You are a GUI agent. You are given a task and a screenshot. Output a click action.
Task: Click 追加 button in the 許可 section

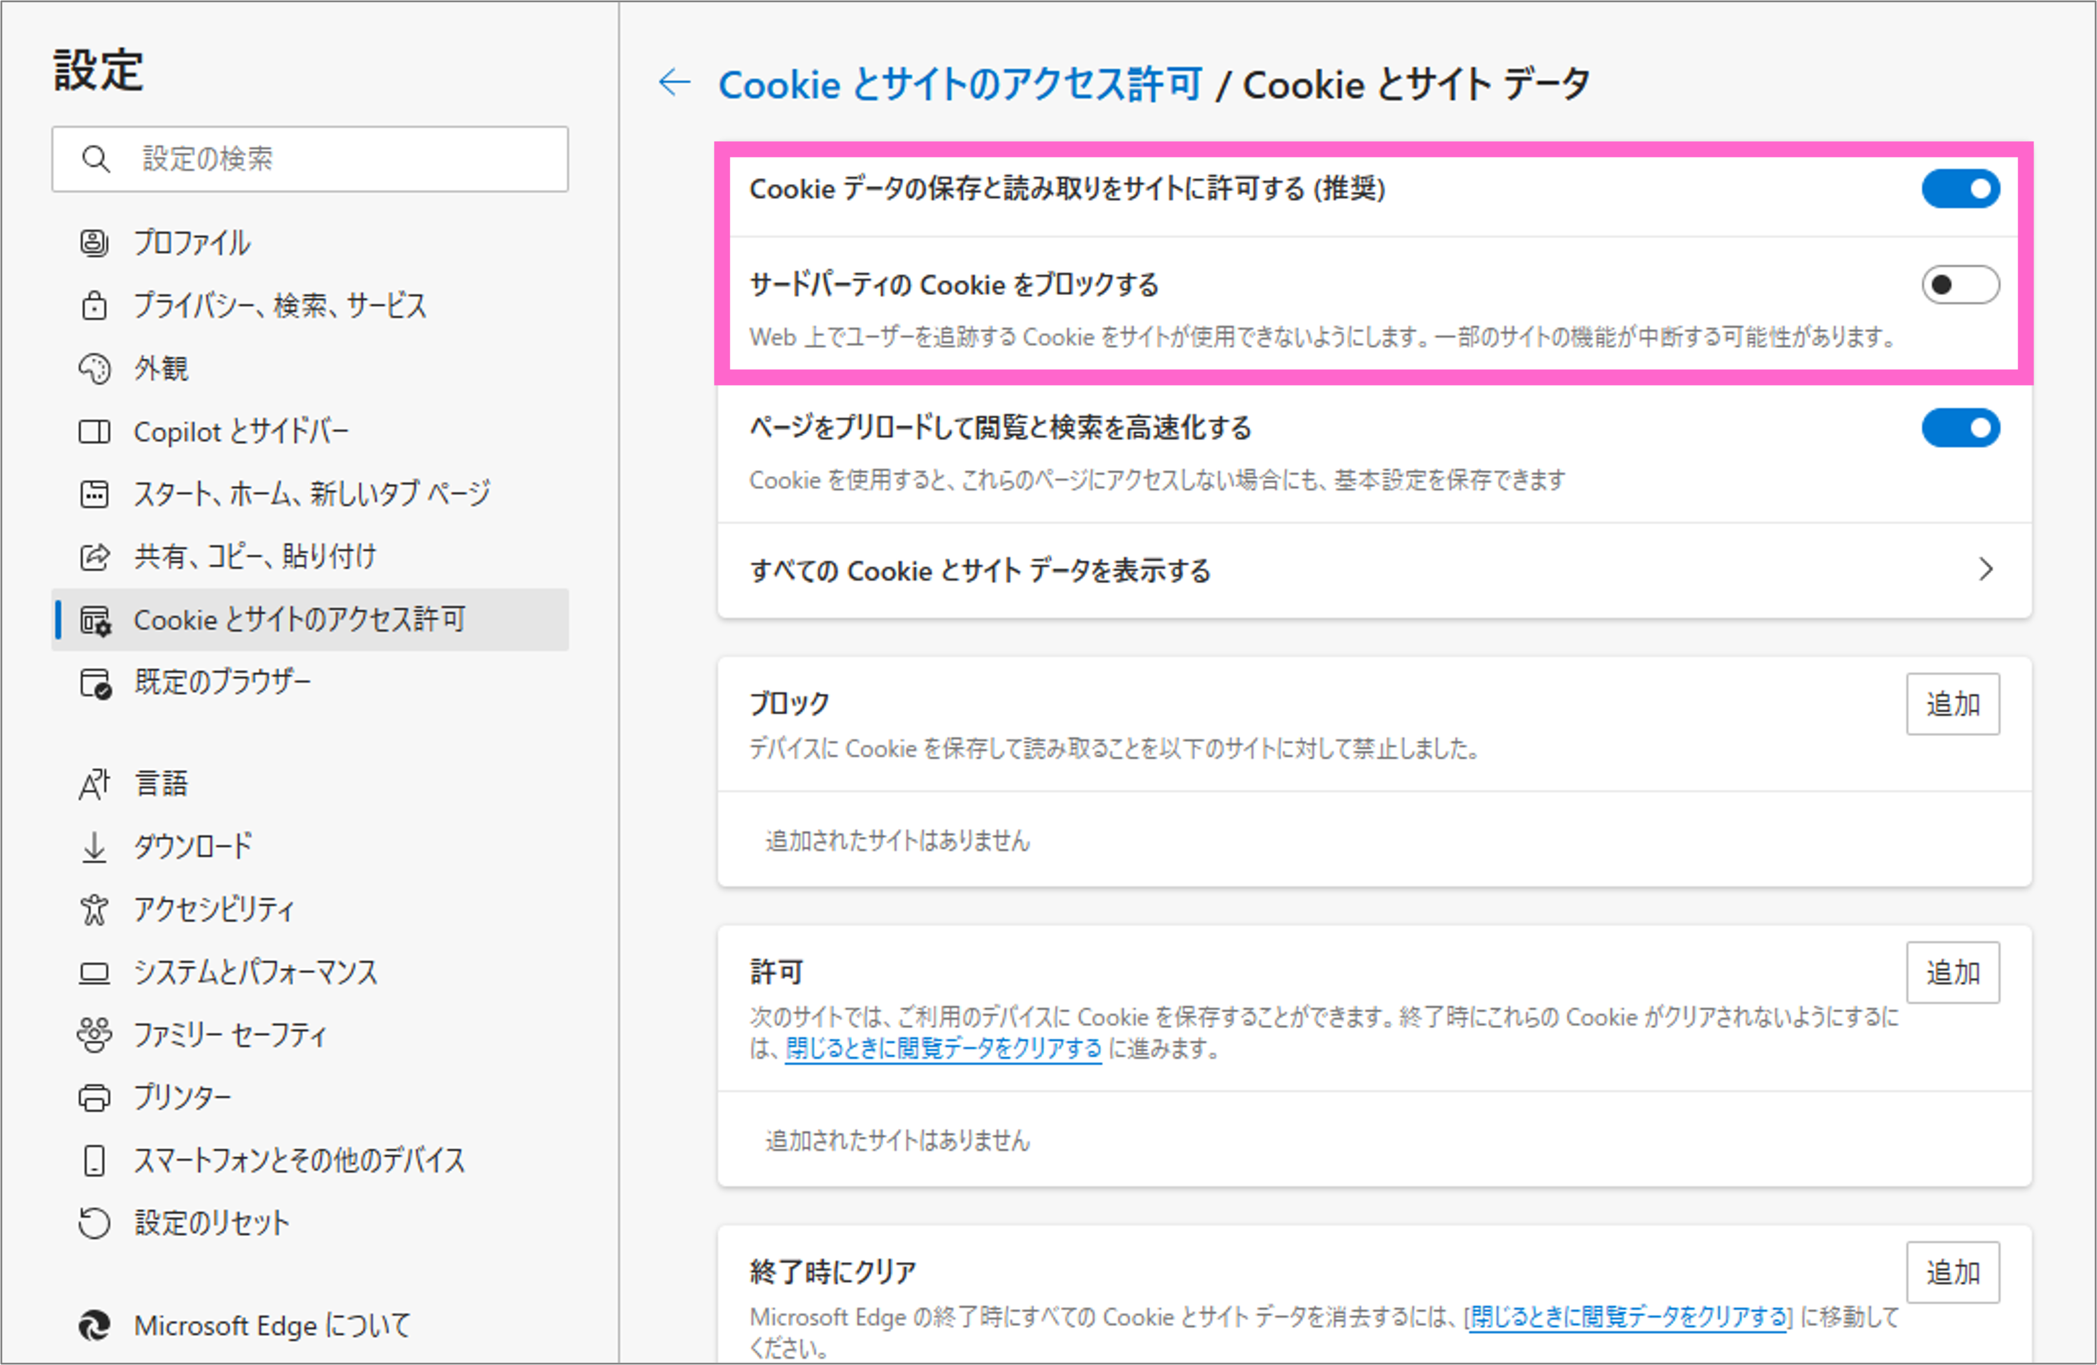point(1954,972)
